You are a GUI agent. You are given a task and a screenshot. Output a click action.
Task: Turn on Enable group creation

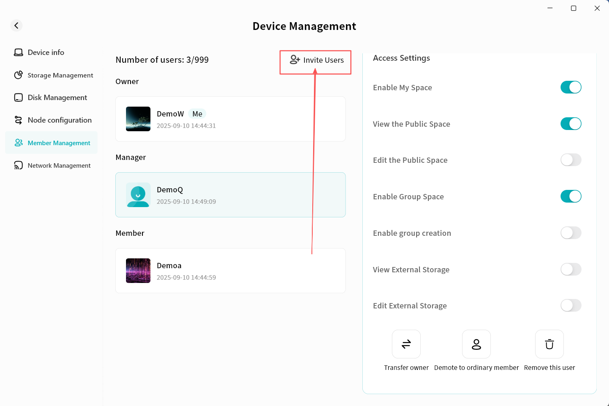[571, 233]
